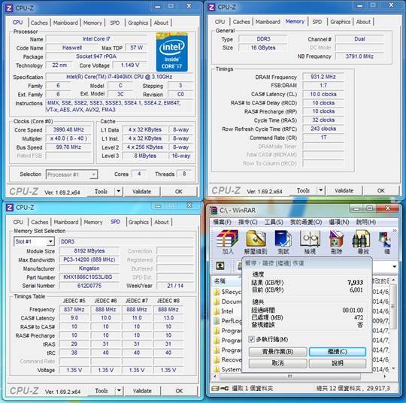Click the JEDEC #5 frequency 837 MHz cell
Image resolution: width=406 pixels, height=403 pixels.
coord(74,309)
